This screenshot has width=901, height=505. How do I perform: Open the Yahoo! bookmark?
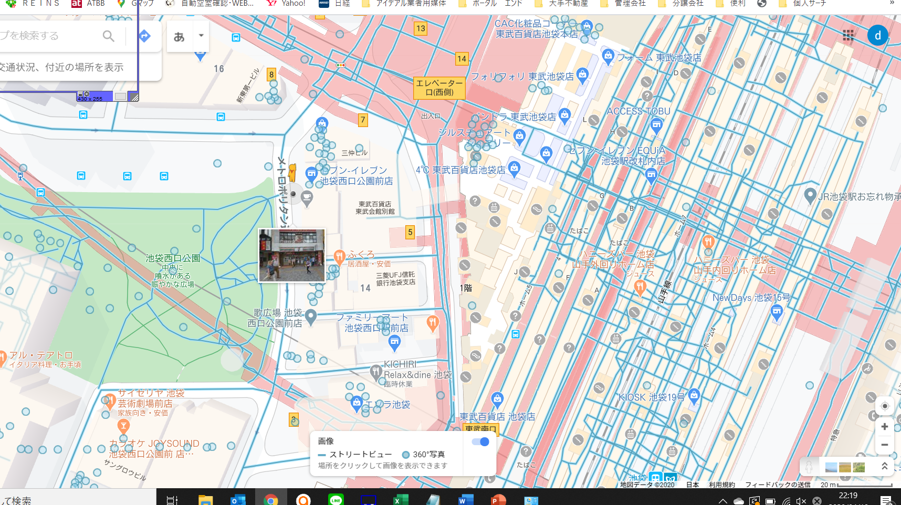coord(286,3)
